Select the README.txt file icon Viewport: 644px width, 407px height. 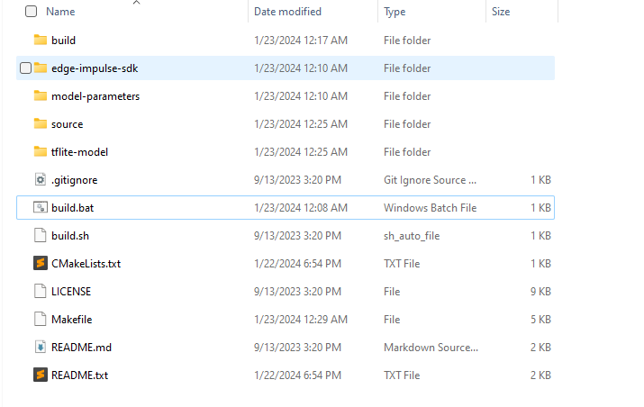click(x=40, y=375)
